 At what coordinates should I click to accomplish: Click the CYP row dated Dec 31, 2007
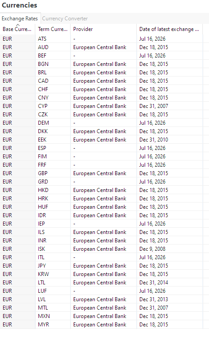tap(101, 106)
